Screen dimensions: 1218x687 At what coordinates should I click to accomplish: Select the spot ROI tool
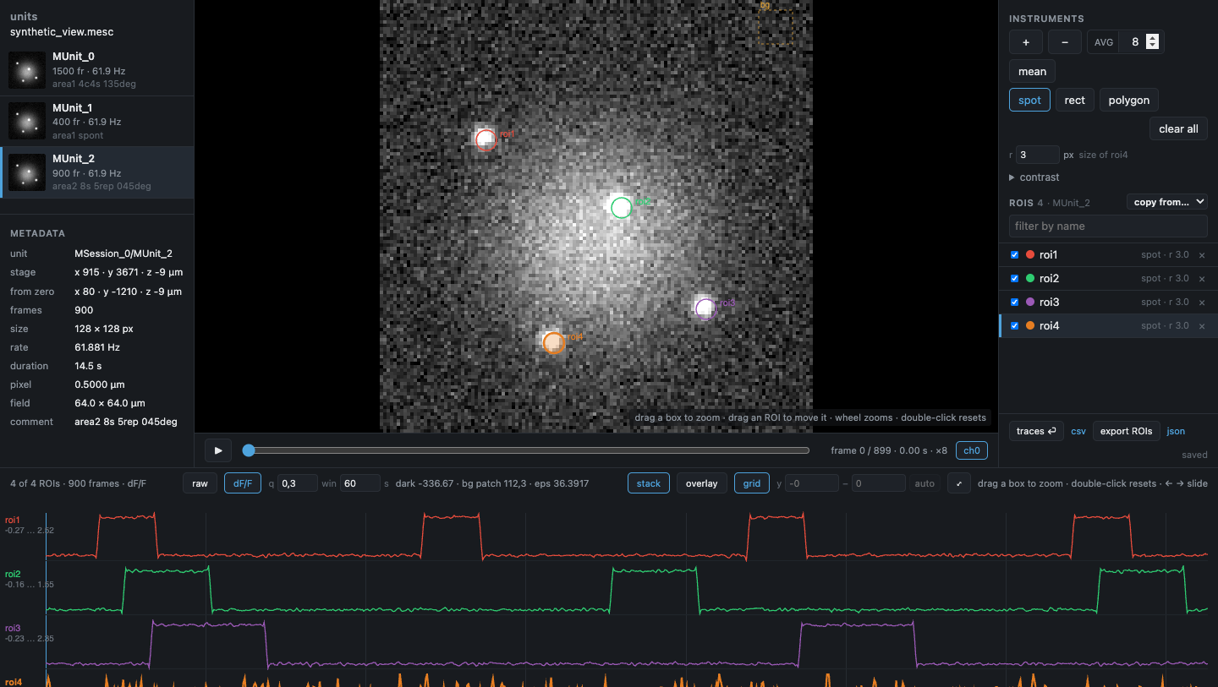tap(1029, 100)
